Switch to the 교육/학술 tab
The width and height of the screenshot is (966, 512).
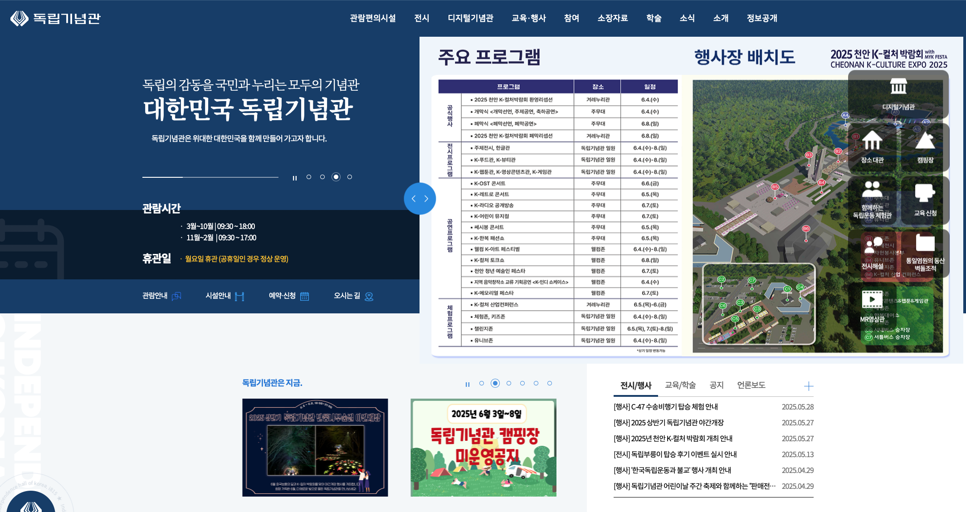(680, 385)
